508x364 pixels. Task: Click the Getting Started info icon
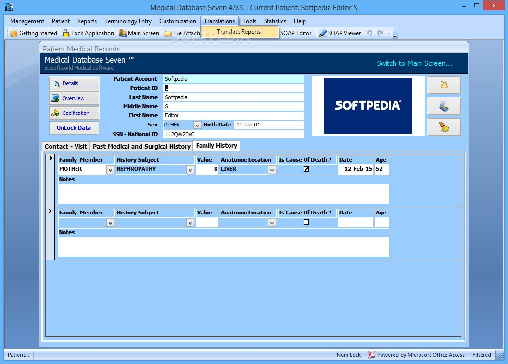coord(13,33)
